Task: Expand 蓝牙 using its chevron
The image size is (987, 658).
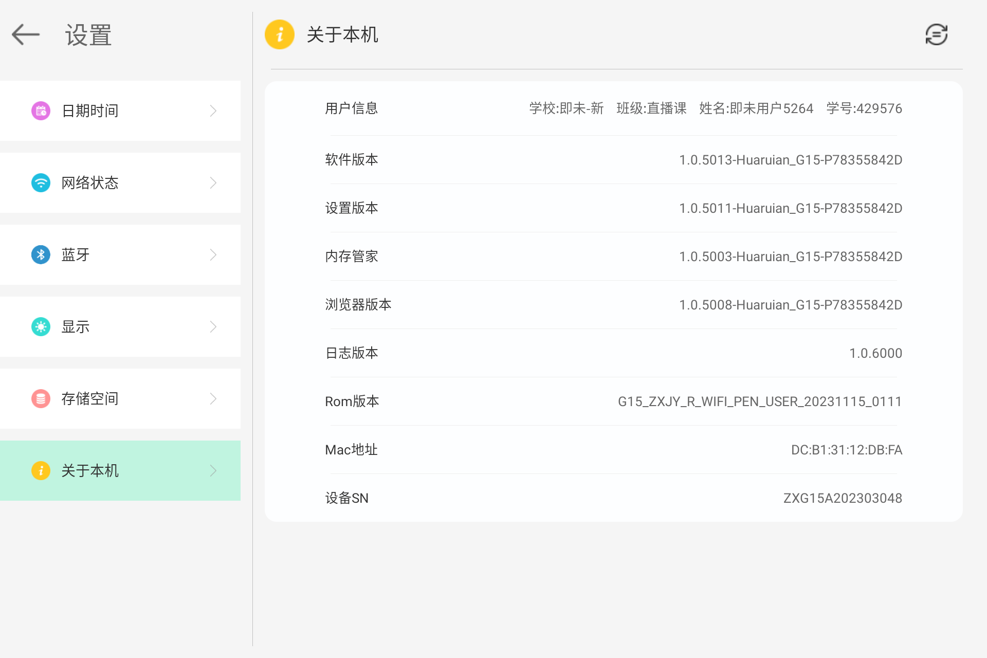Action: tap(213, 254)
